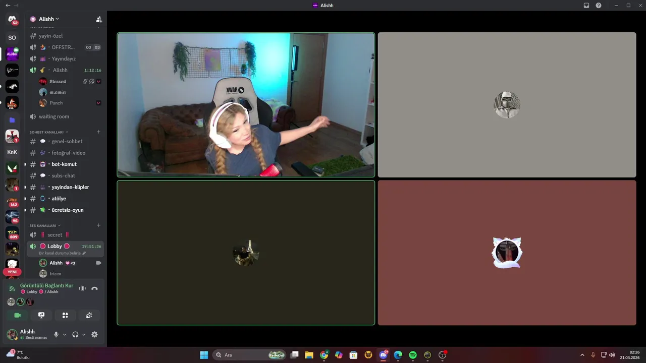
Task: Open user settings gear
Action: pos(94,334)
